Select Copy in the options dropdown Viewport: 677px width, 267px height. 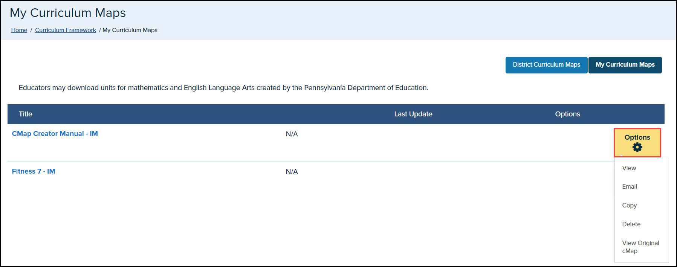click(x=629, y=206)
